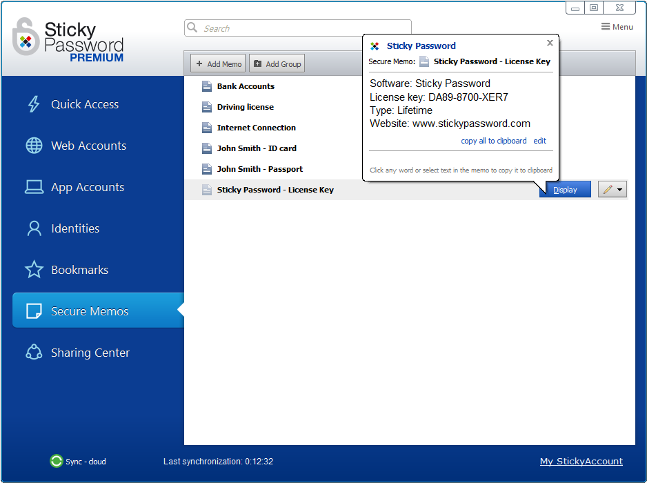Select the John Smith - Passport memo

pos(259,169)
